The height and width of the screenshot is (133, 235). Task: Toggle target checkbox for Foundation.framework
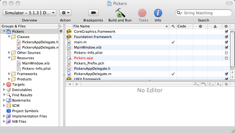point(226,37)
